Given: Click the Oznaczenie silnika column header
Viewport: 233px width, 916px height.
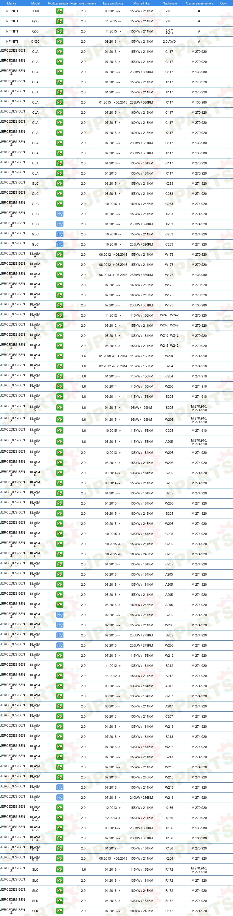Looking at the screenshot, I should tap(200, 3).
